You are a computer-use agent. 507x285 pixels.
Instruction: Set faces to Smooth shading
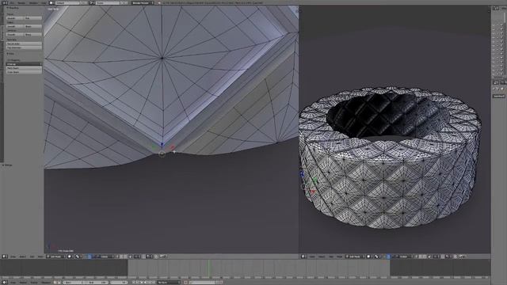point(15,18)
